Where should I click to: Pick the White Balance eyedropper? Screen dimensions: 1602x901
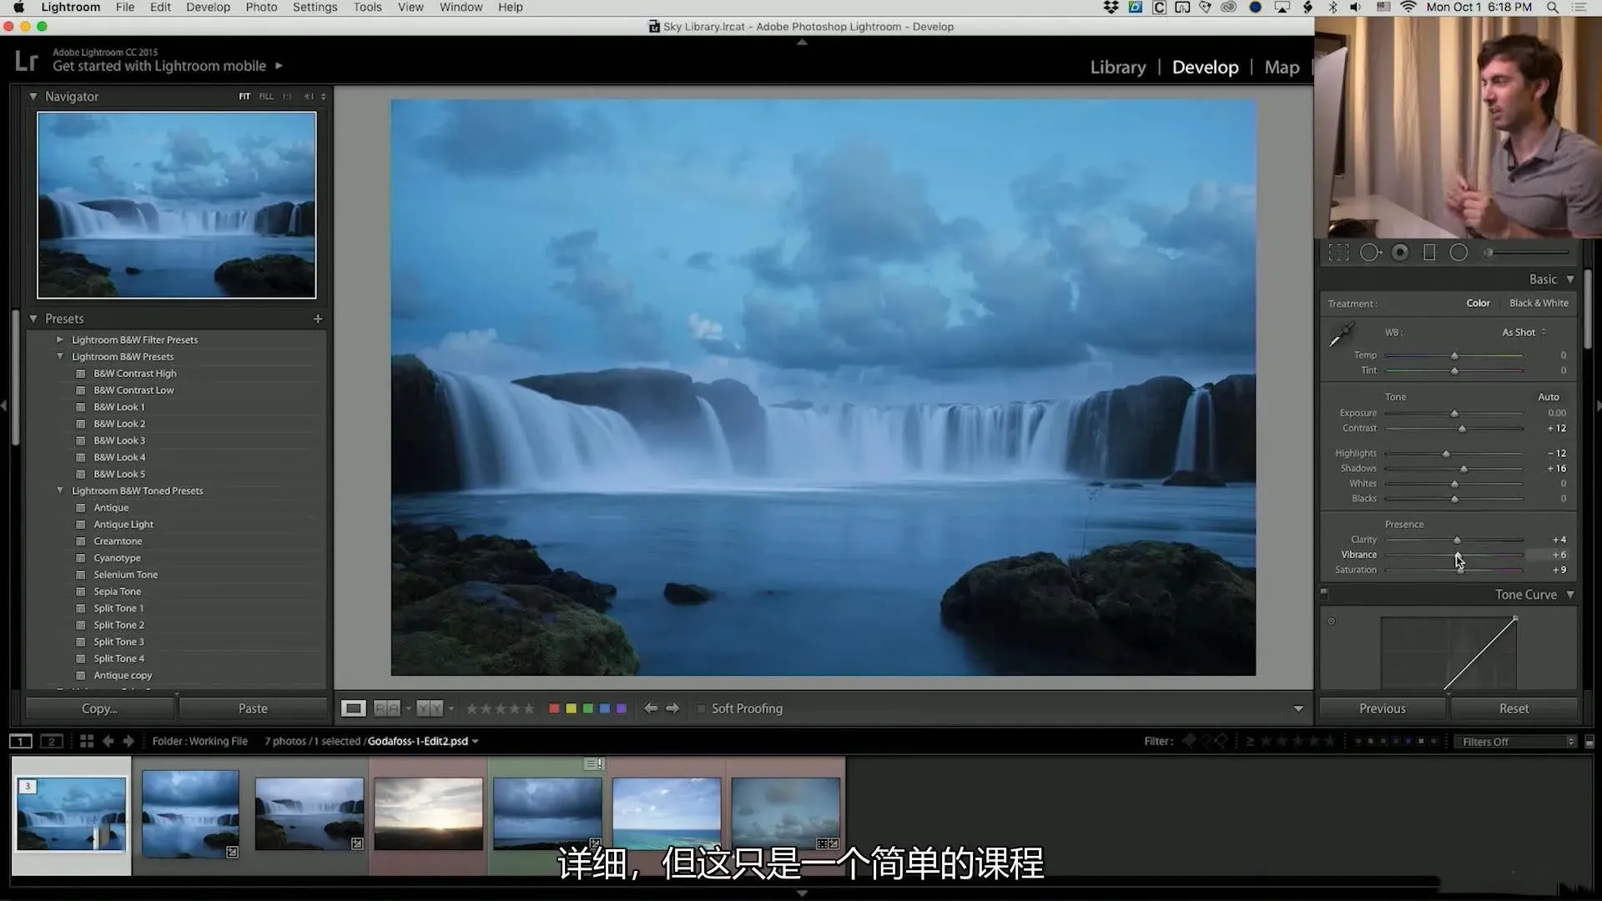coord(1341,335)
